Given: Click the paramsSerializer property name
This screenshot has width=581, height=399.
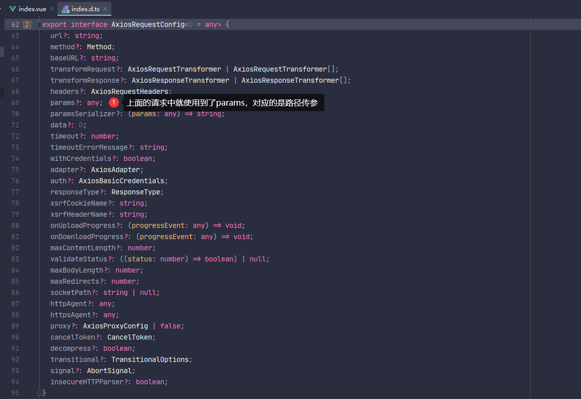Looking at the screenshot, I should [x=83, y=114].
